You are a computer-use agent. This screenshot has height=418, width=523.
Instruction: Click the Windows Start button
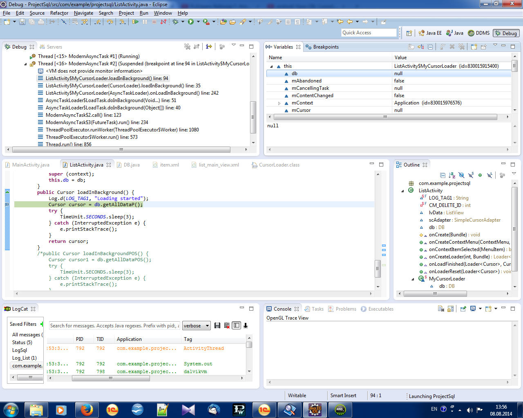coord(11,409)
